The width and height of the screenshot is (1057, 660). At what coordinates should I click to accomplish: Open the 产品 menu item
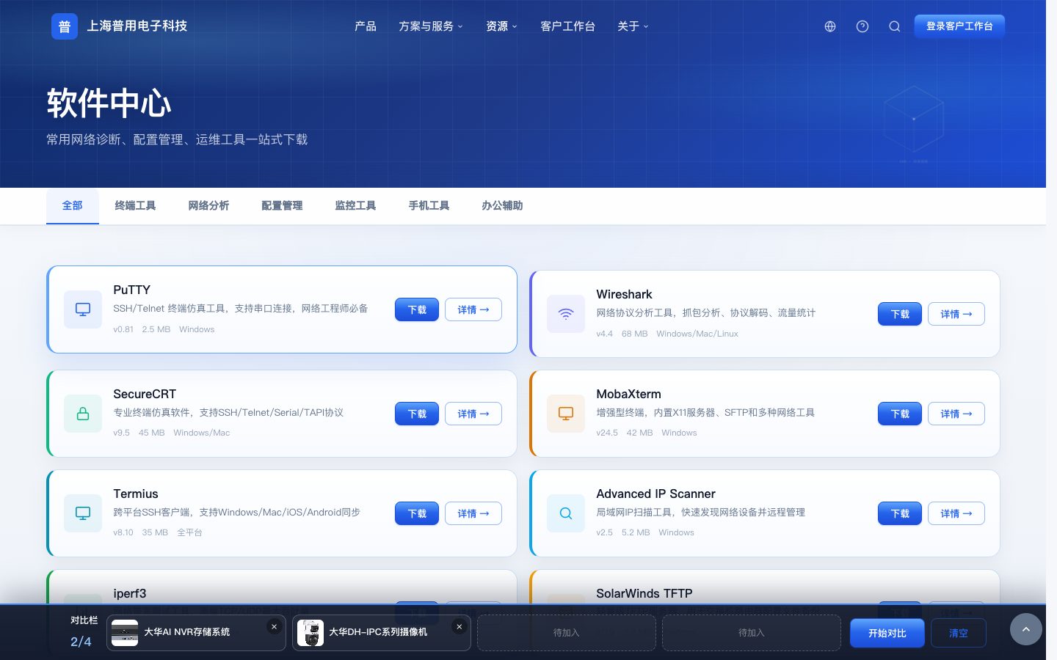(366, 26)
